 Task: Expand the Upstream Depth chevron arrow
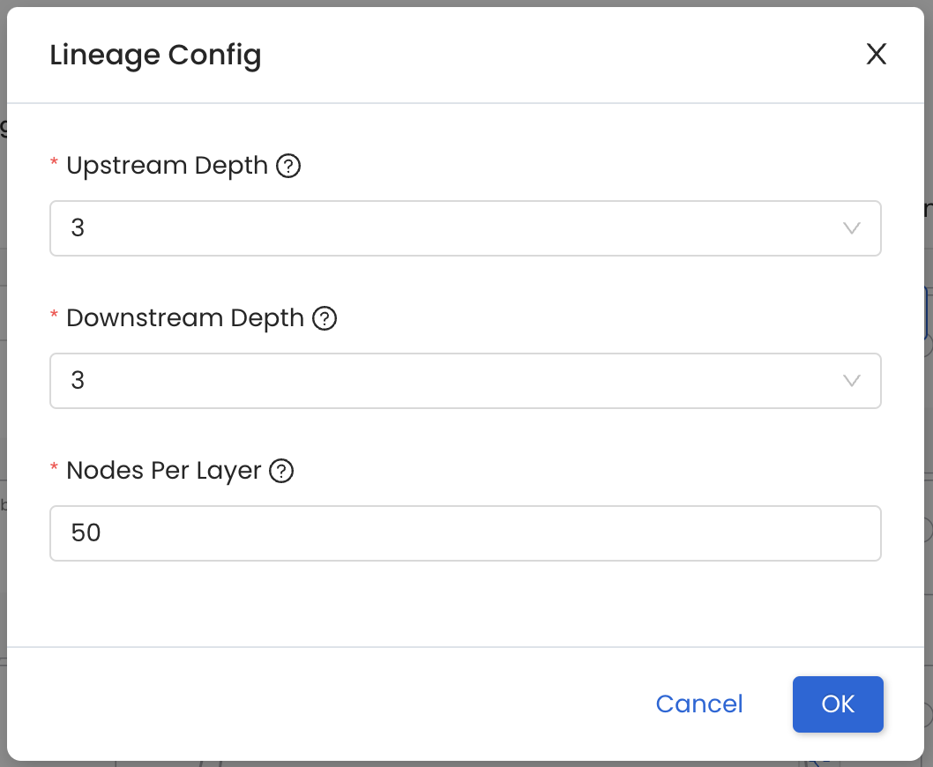click(x=851, y=228)
